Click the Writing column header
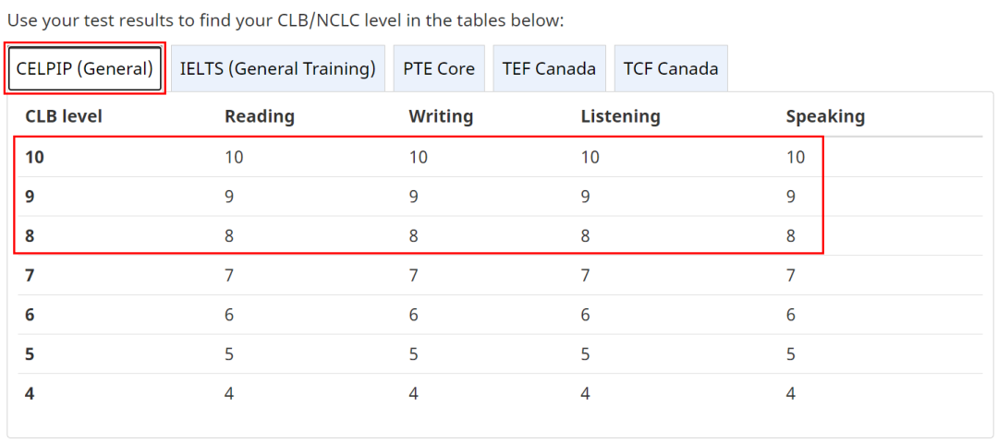Screen dimensions: 998x443 point(441,116)
